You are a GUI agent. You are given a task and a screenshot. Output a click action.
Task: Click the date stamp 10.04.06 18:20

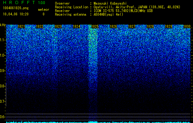(x=16, y=14)
